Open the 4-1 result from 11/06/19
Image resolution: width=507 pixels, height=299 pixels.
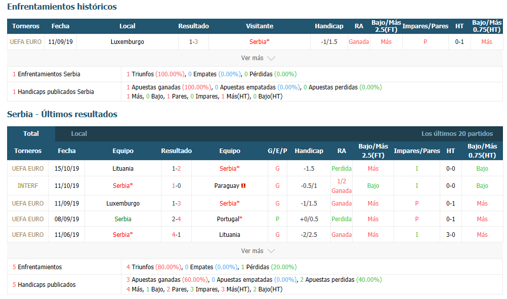[176, 235]
